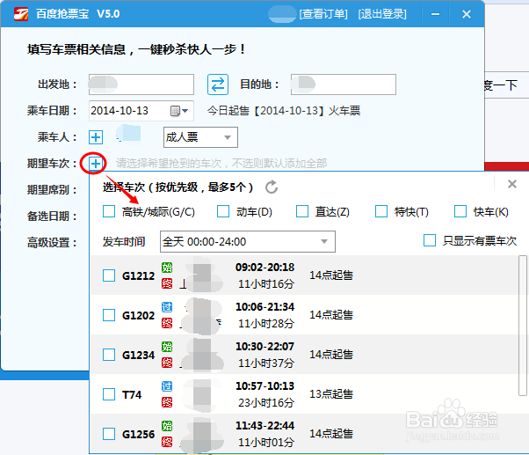529x455 pixels.
Task: Open the 成人票 ticket type dropdown
Action: [200, 137]
